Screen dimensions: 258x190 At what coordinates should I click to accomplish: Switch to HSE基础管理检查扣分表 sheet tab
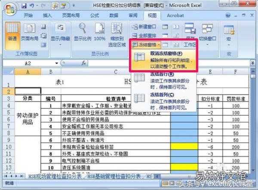(x=114, y=176)
